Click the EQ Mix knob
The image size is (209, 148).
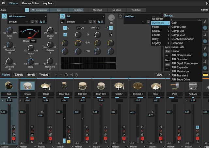point(112,18)
